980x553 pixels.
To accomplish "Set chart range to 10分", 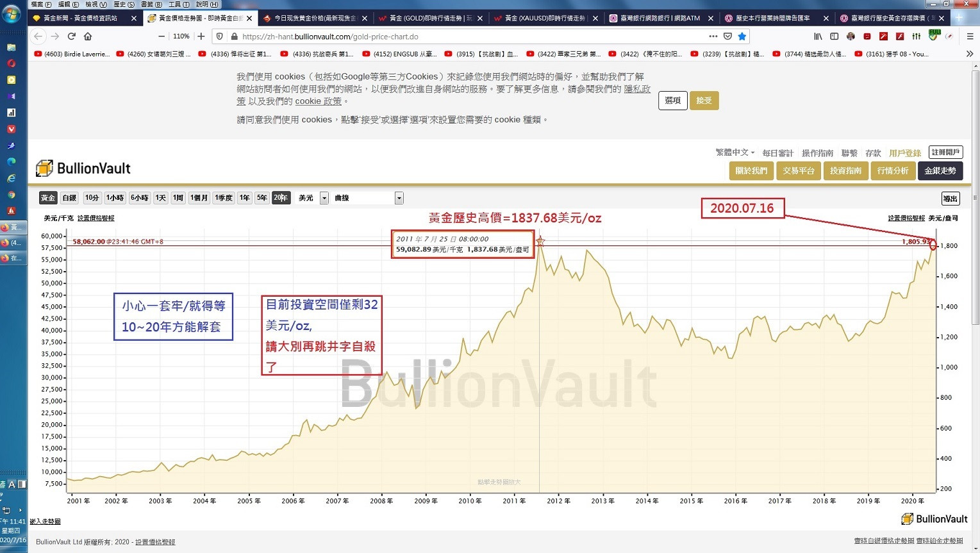I will (92, 198).
